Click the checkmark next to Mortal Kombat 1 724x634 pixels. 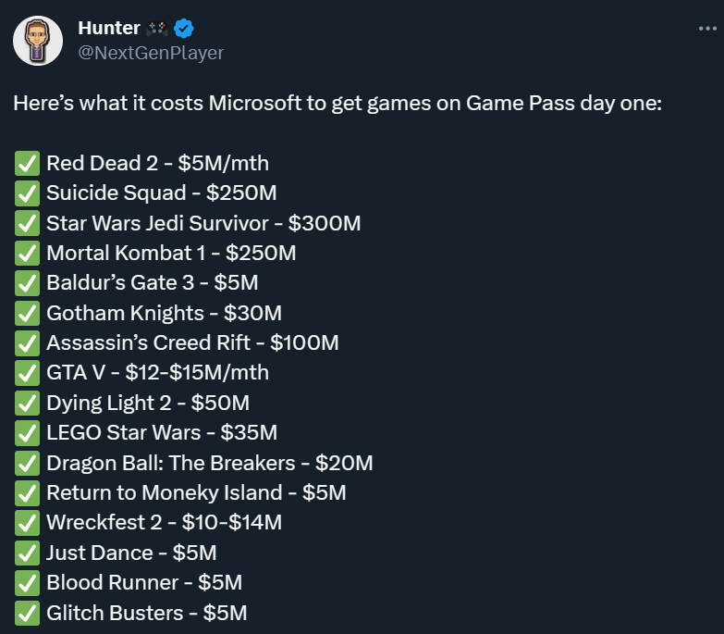click(27, 253)
